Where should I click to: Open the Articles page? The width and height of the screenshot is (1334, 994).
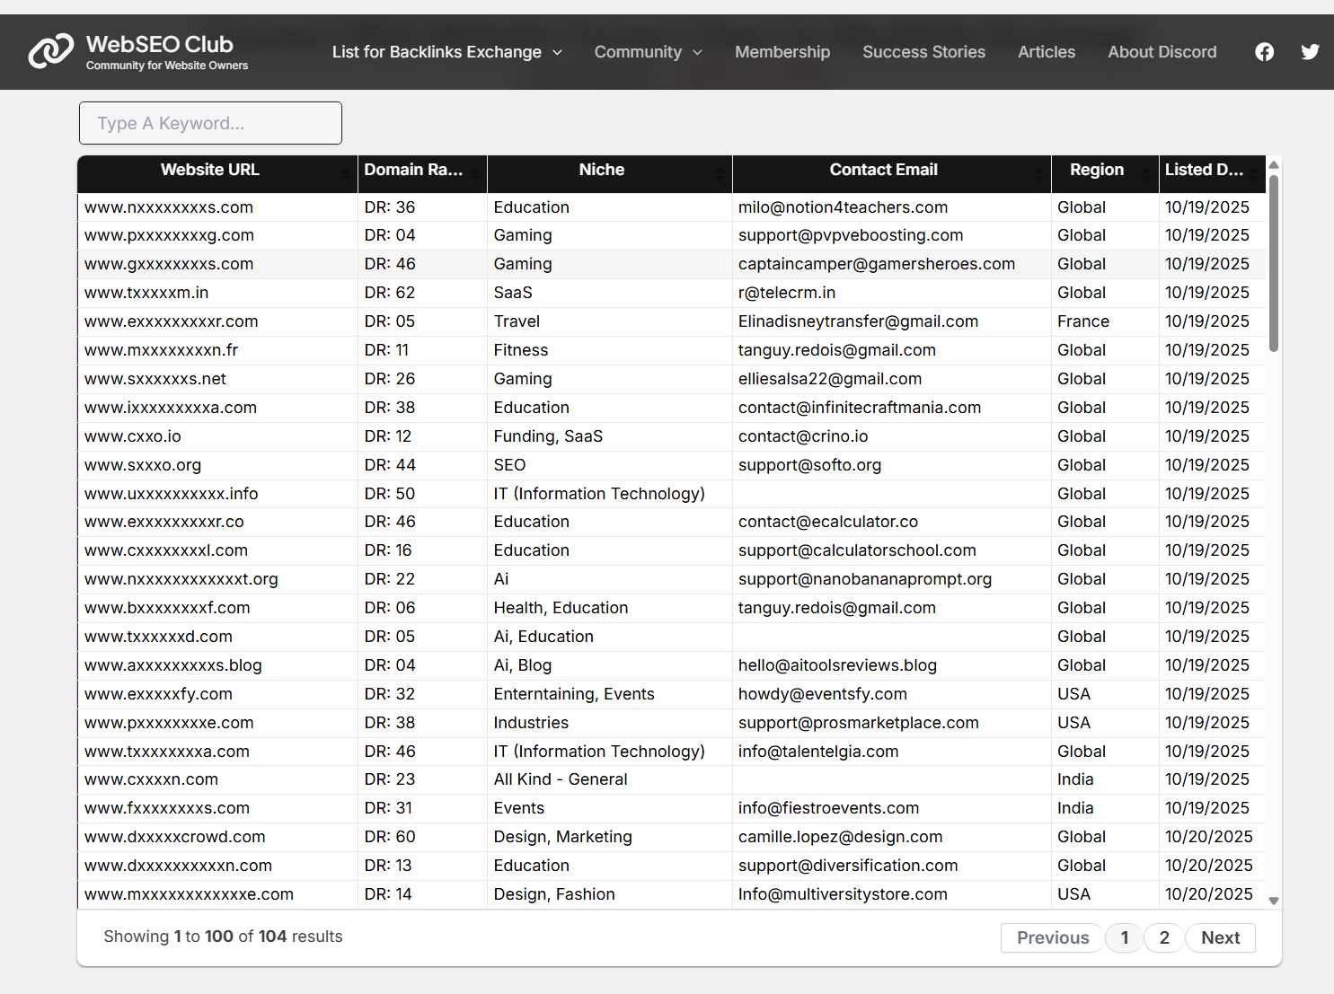tap(1047, 52)
